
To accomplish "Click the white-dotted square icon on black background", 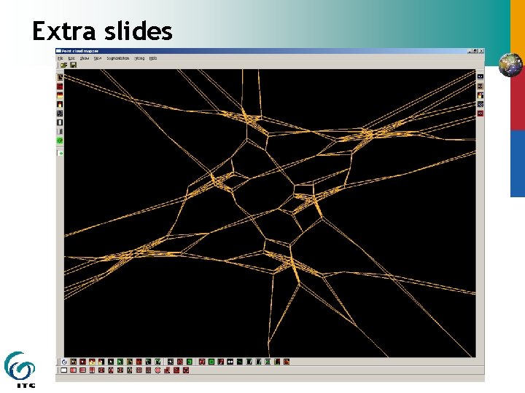I will tap(171, 362).
